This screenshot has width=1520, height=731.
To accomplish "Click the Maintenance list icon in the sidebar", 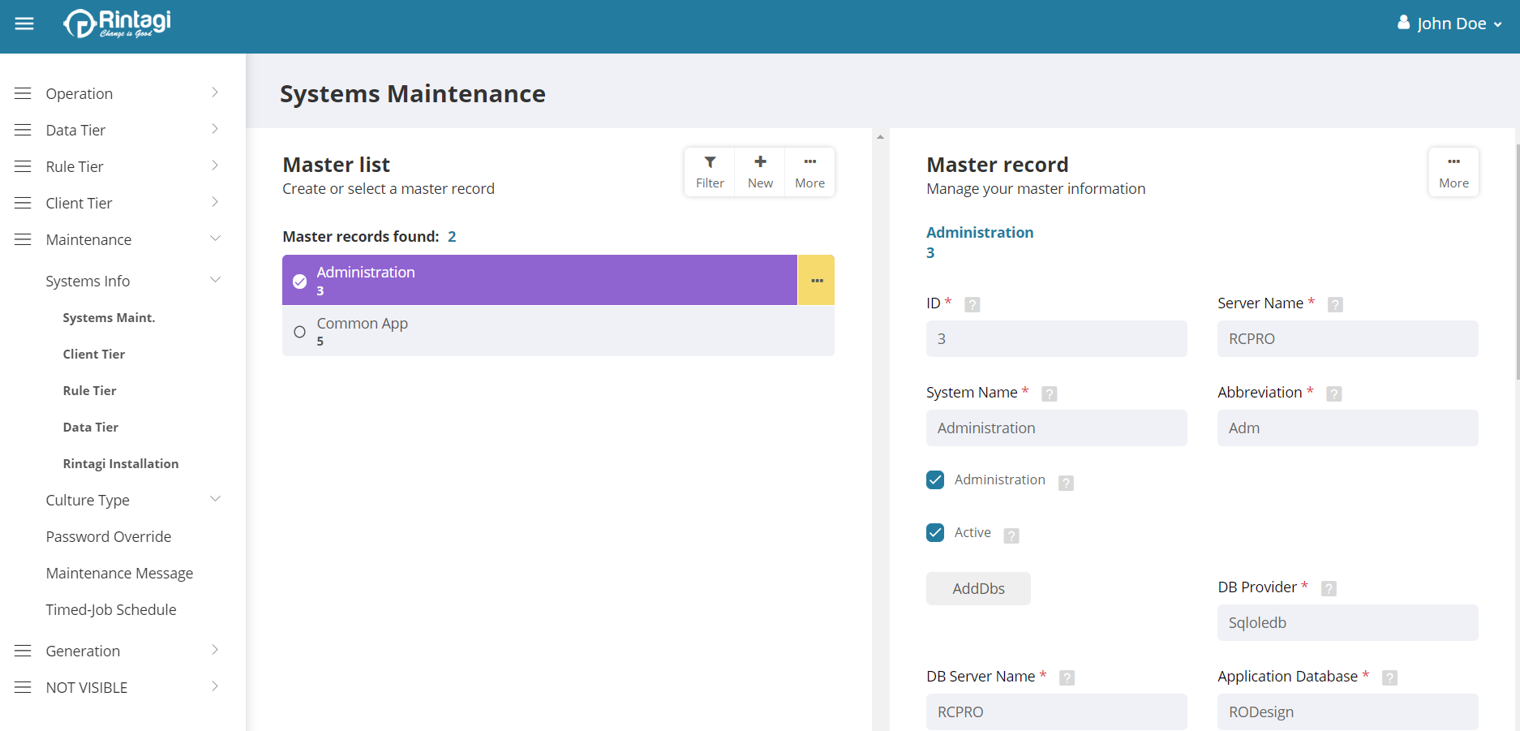I will (x=23, y=239).
